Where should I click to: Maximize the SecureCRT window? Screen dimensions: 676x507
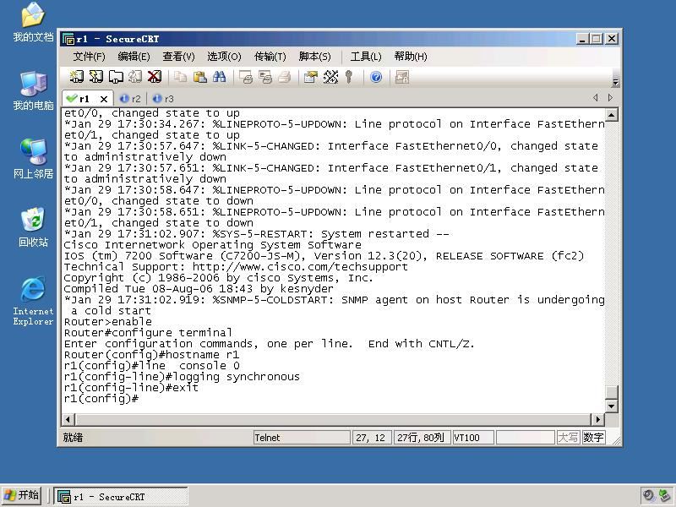tap(597, 39)
